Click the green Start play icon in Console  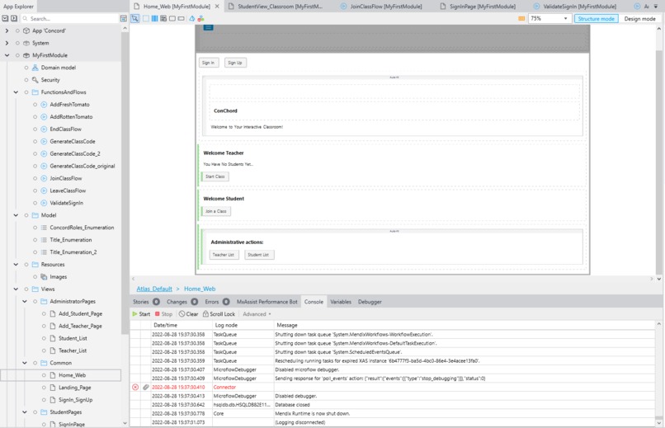[134, 314]
